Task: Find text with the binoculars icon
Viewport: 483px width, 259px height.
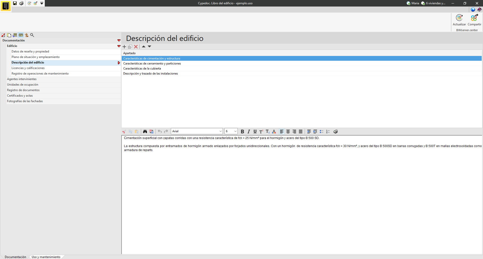Action: (145, 132)
